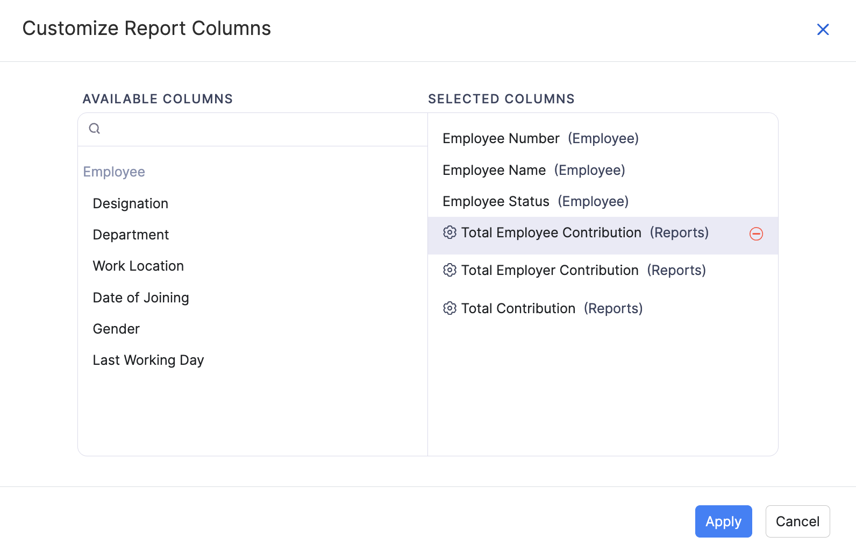Close the Customize Report Columns dialog
Image resolution: width=856 pixels, height=551 pixels.
pyautogui.click(x=823, y=30)
